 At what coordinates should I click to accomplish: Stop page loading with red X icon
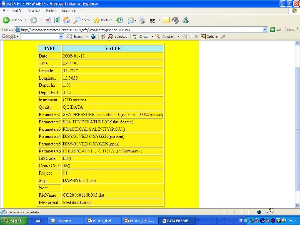47,20
